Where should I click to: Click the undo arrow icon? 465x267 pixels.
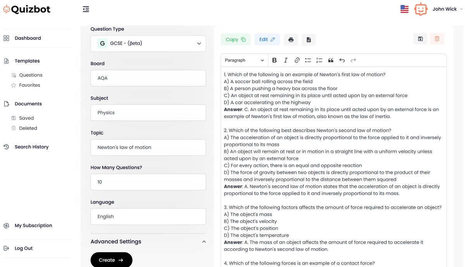point(342,60)
